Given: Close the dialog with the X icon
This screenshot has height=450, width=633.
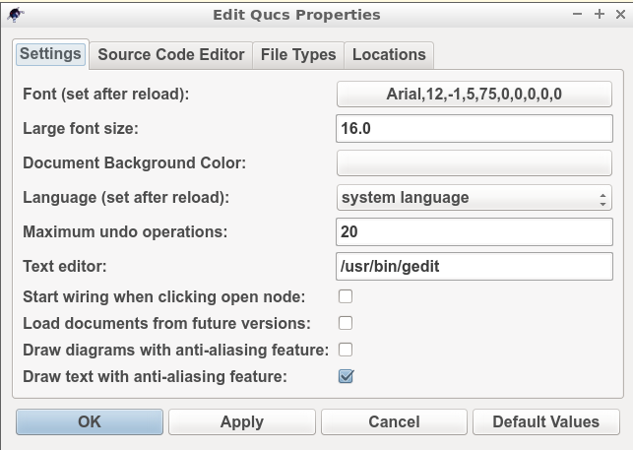Looking at the screenshot, I should click(620, 15).
